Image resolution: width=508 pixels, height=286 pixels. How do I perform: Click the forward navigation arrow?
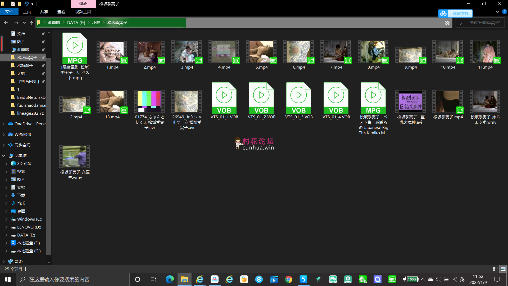coord(16,23)
